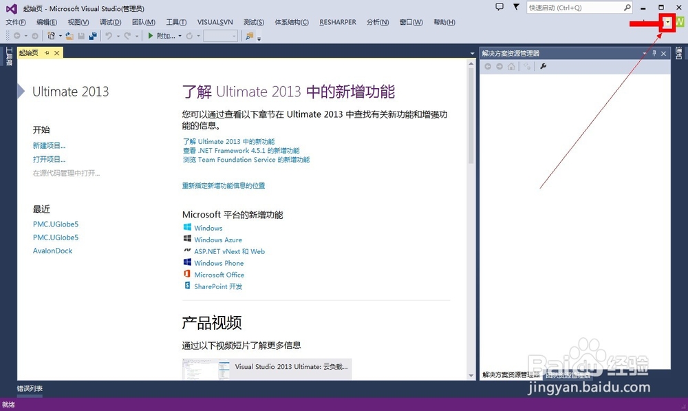
Task: Open the 错误列表 error list tab
Action: pyautogui.click(x=30, y=388)
